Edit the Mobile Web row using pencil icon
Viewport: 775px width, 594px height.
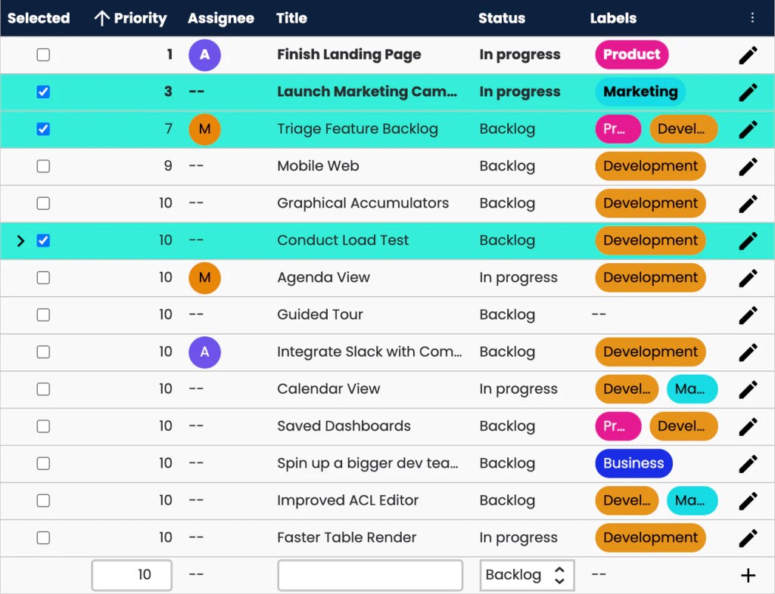[748, 166]
